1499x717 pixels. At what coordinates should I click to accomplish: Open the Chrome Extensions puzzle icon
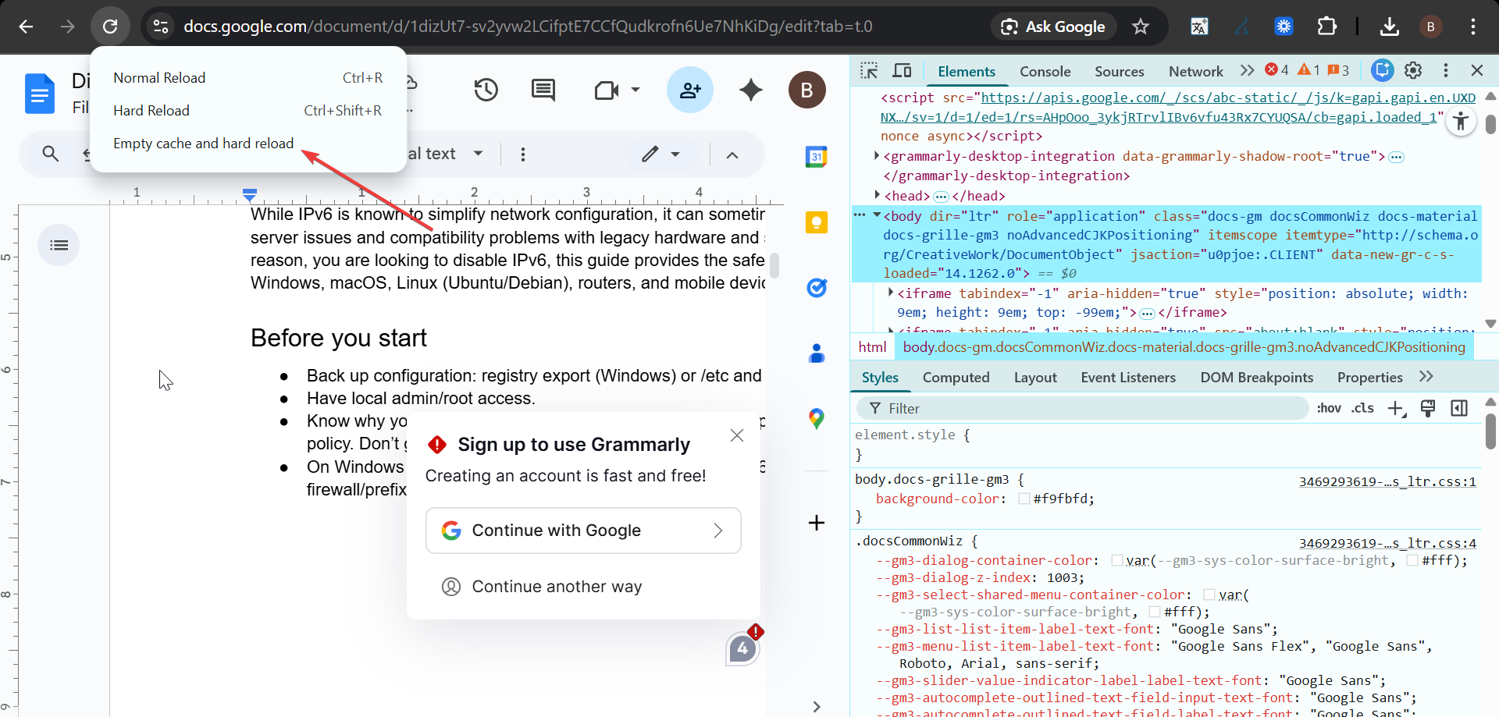pyautogui.click(x=1326, y=27)
